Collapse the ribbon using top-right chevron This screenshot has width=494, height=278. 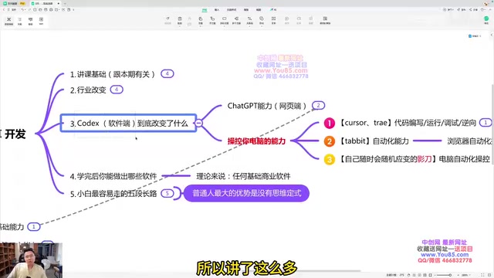[x=490, y=10]
